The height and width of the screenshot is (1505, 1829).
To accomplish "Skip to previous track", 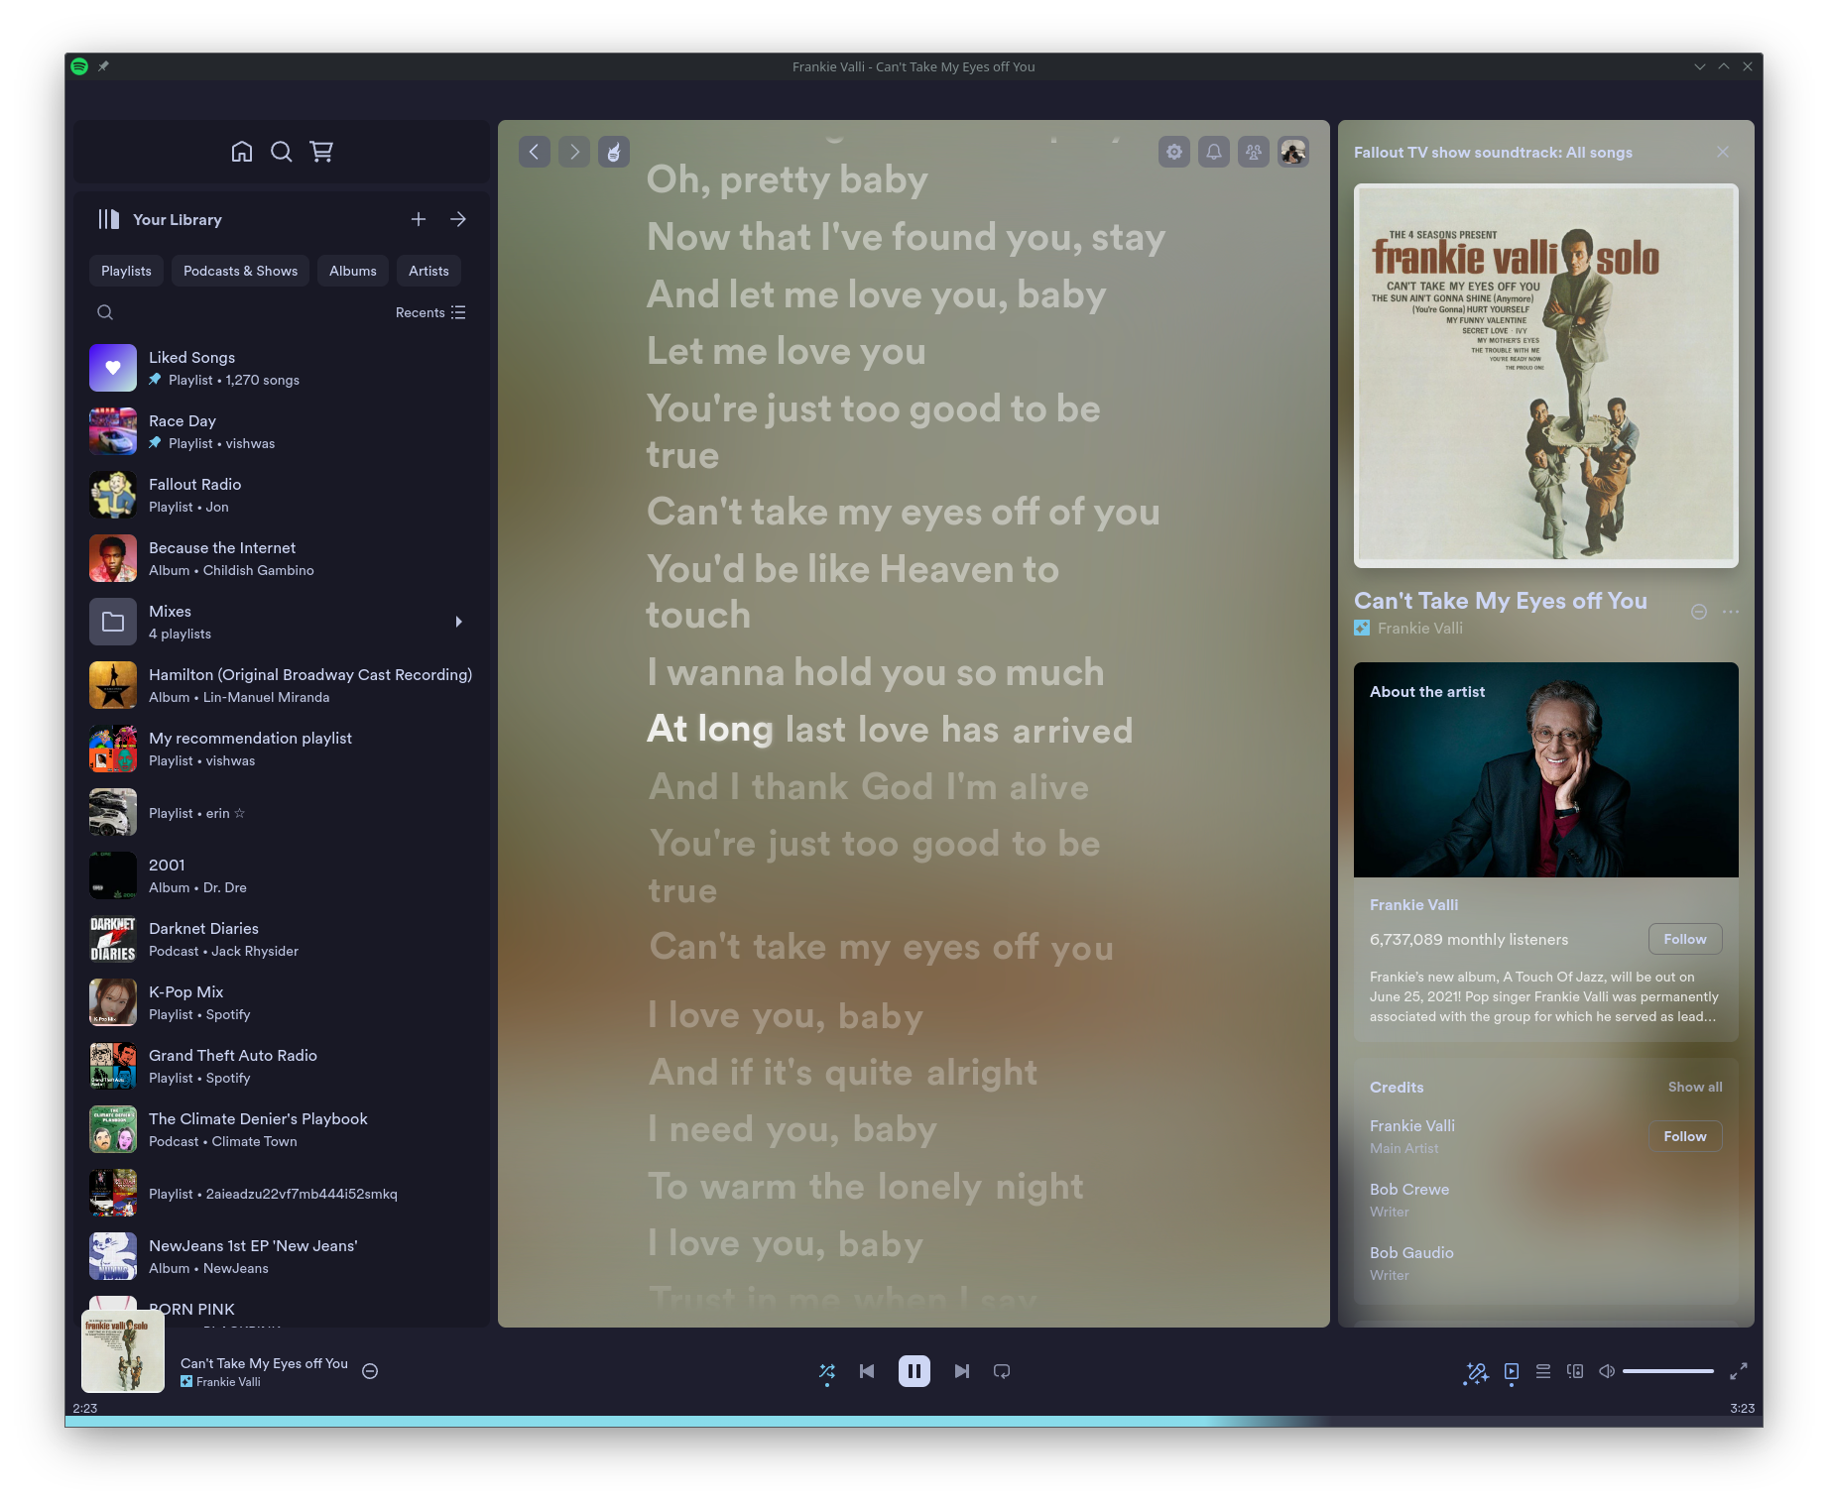I will (x=867, y=1371).
